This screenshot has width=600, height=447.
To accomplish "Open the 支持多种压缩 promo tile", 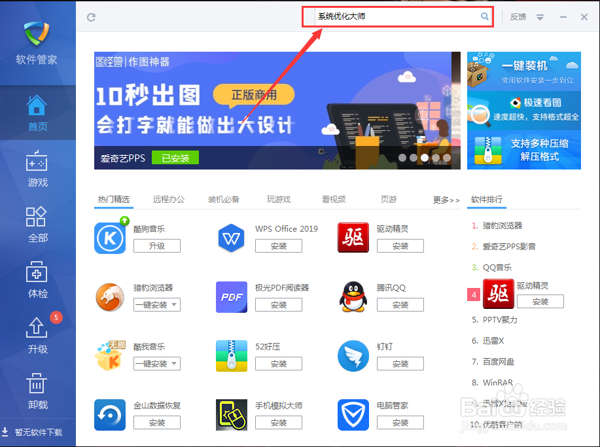I will (x=524, y=150).
